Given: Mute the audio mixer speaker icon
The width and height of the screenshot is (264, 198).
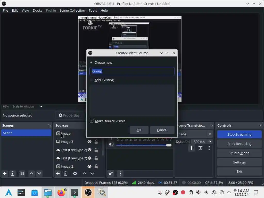Looking at the screenshot, I should coord(111,144).
